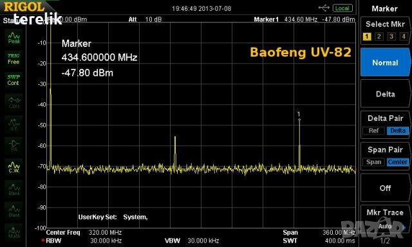Choose marker 1 in Select Mkr
Image resolution: width=412 pixels, height=247 pixels.
pos(367,37)
